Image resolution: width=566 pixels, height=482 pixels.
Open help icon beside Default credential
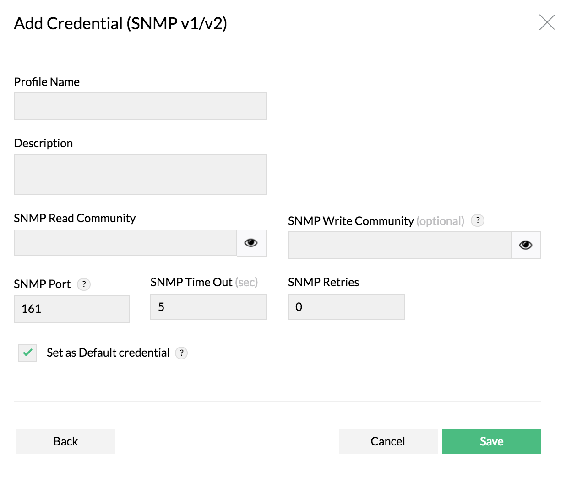[181, 353]
